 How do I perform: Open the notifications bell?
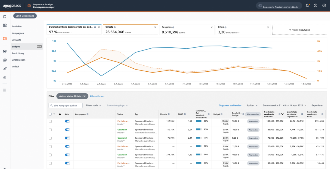307,5
